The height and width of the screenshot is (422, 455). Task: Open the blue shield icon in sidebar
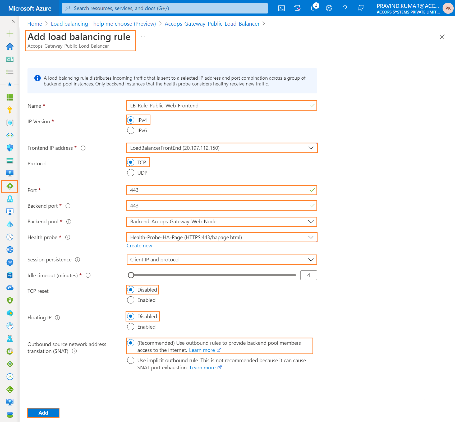[10, 148]
